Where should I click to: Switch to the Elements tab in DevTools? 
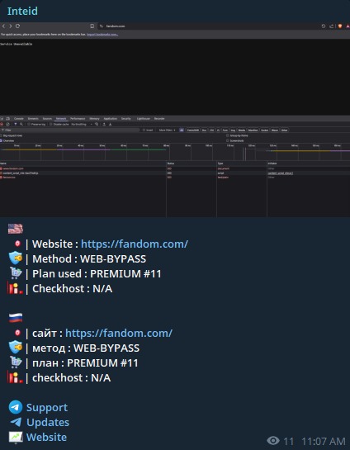[33, 119]
